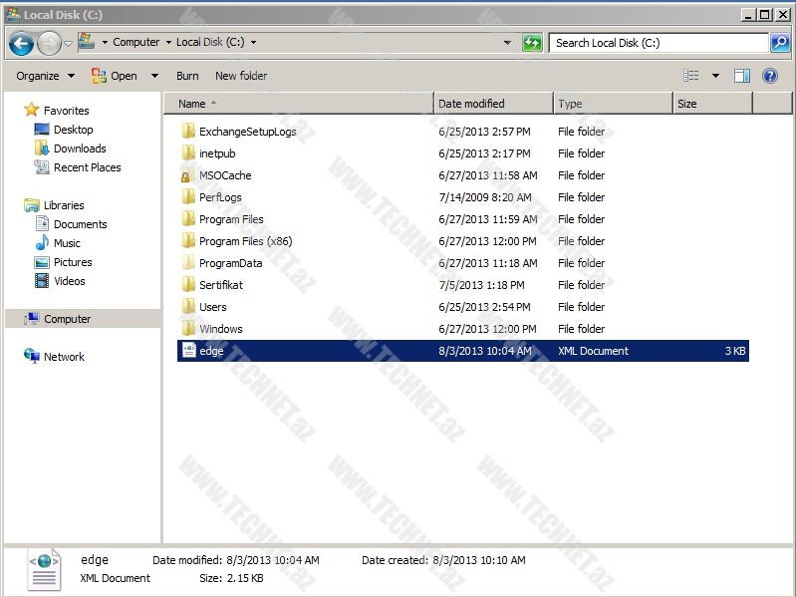
Task: Click the locked MSOCache folder icon
Action: [187, 175]
